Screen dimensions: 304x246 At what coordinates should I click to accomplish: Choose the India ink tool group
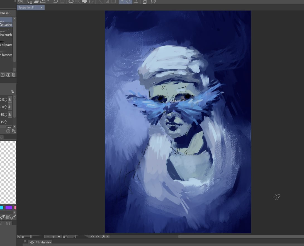[x=6, y=13]
